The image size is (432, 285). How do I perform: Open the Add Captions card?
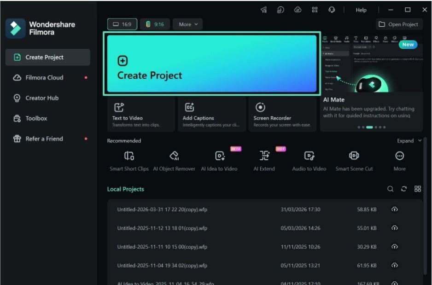(211, 114)
